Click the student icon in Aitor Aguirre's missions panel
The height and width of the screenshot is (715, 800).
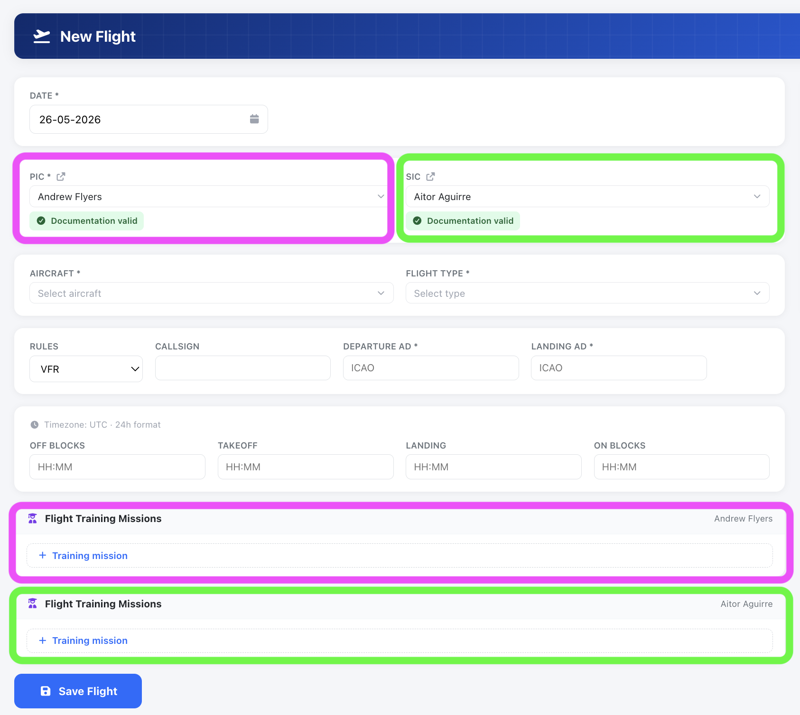32,603
